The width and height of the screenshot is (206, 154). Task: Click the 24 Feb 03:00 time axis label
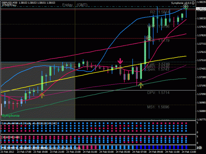click(x=106, y=152)
